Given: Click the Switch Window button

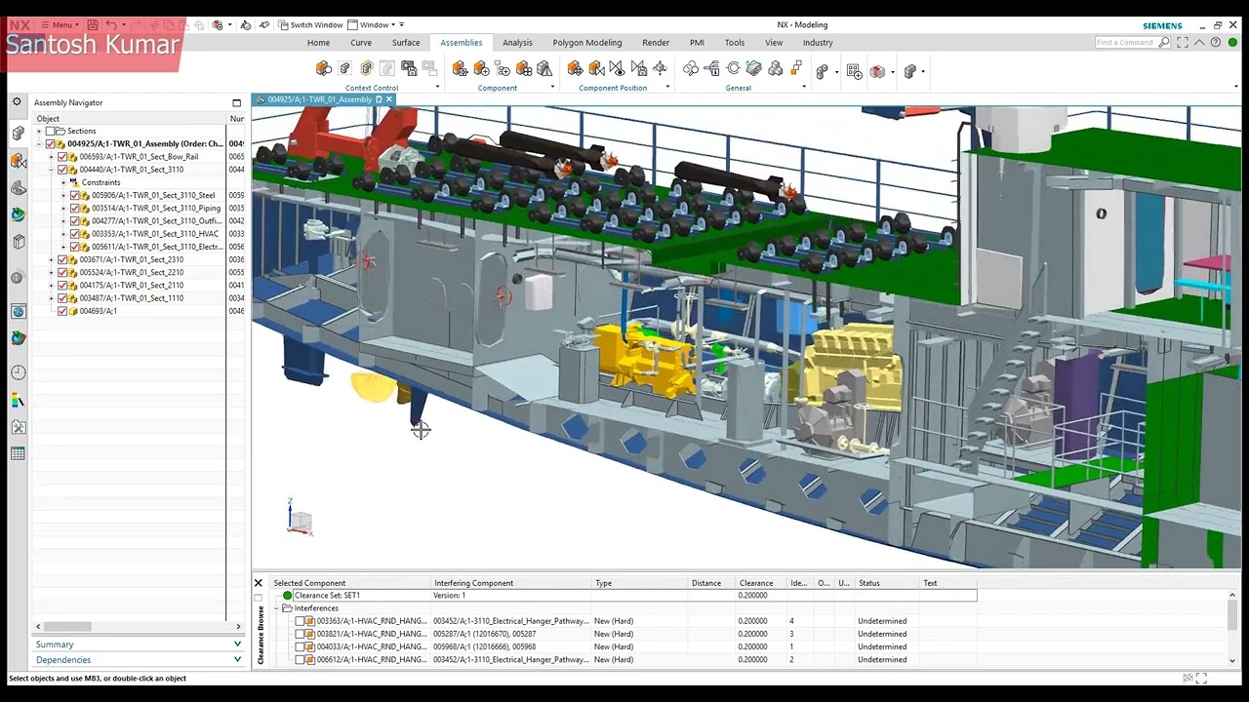Looking at the screenshot, I should 310,24.
